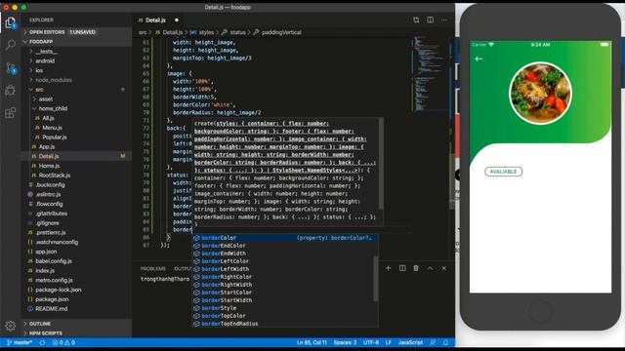625x351 pixels.
Task: Click the food image in simulator
Action: (540, 94)
